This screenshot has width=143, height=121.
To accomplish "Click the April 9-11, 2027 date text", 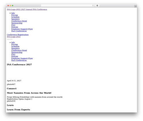I will click(14, 81).
